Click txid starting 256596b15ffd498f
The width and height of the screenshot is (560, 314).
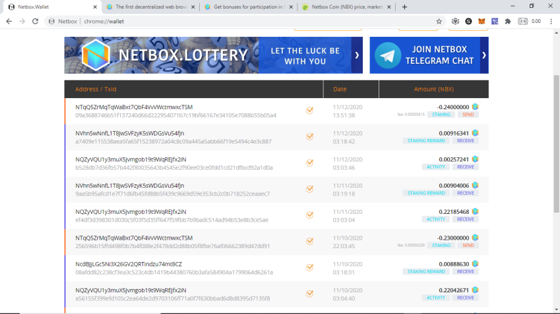pos(173,246)
